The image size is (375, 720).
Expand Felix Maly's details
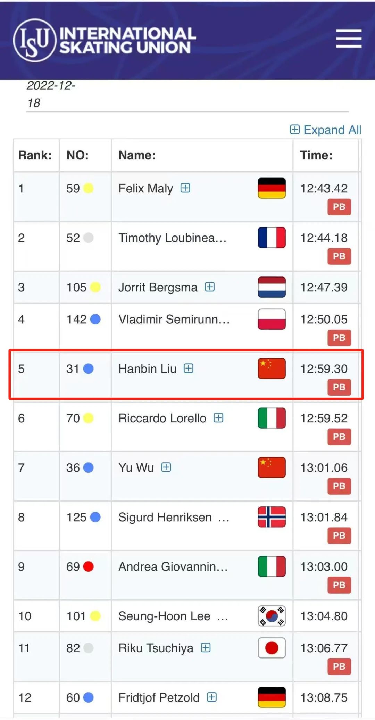[185, 188]
